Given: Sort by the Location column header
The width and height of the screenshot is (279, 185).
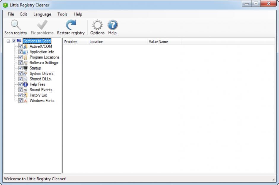Looking at the screenshot, I should (118, 42).
